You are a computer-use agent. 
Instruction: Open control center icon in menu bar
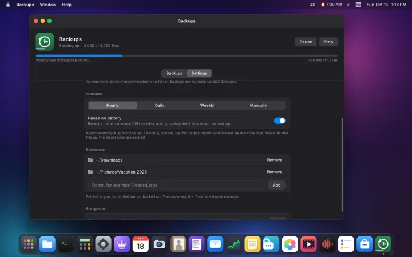[x=358, y=5]
